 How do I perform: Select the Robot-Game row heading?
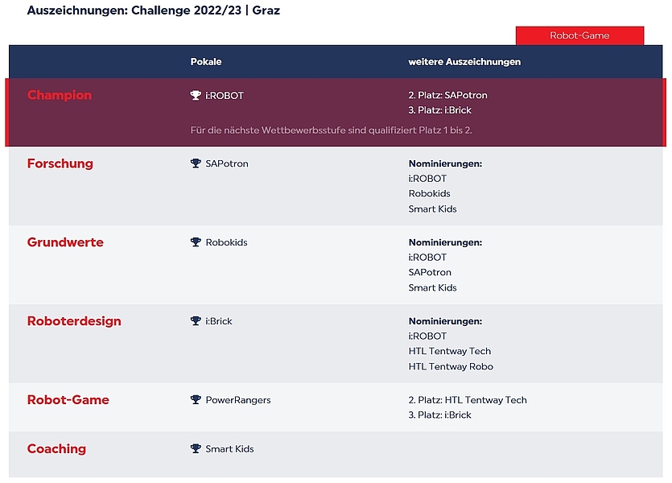[68, 400]
